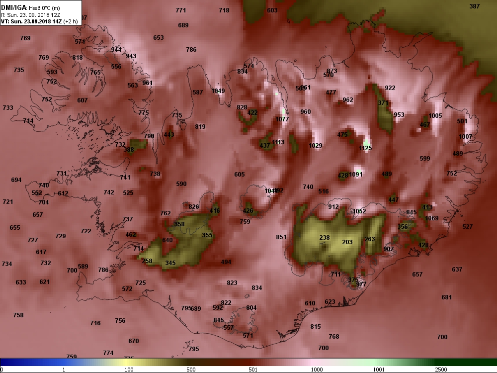Click the 1007 value on the map
The height and width of the screenshot is (373, 497).
(x=466, y=136)
